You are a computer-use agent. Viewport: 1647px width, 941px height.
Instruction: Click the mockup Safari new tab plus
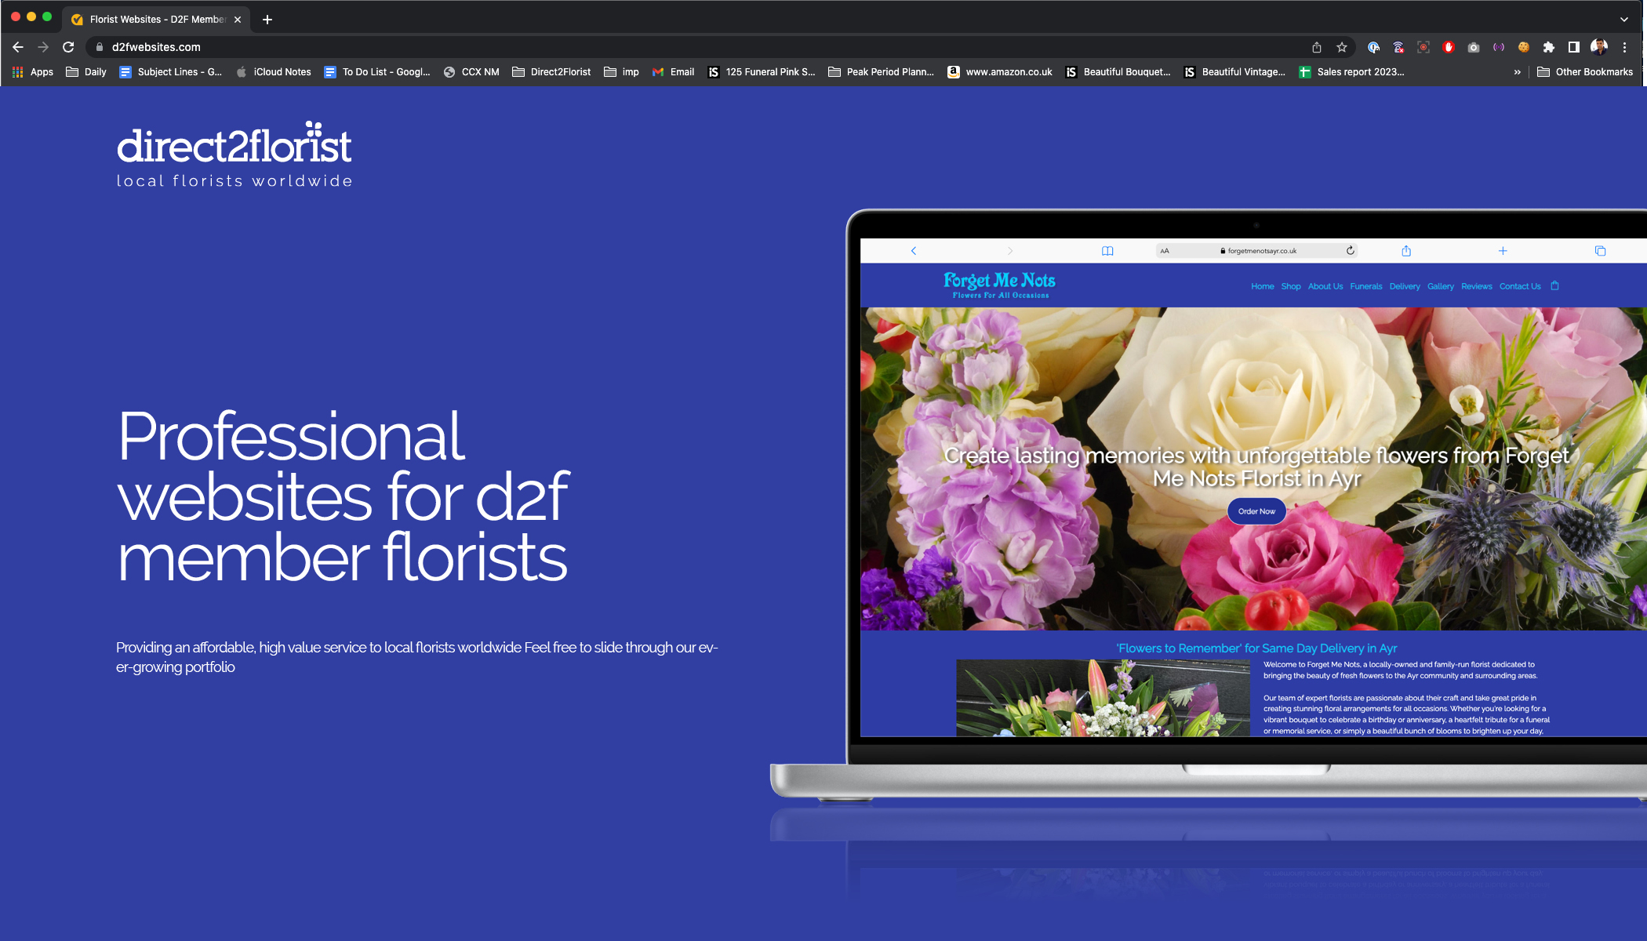(x=1503, y=251)
